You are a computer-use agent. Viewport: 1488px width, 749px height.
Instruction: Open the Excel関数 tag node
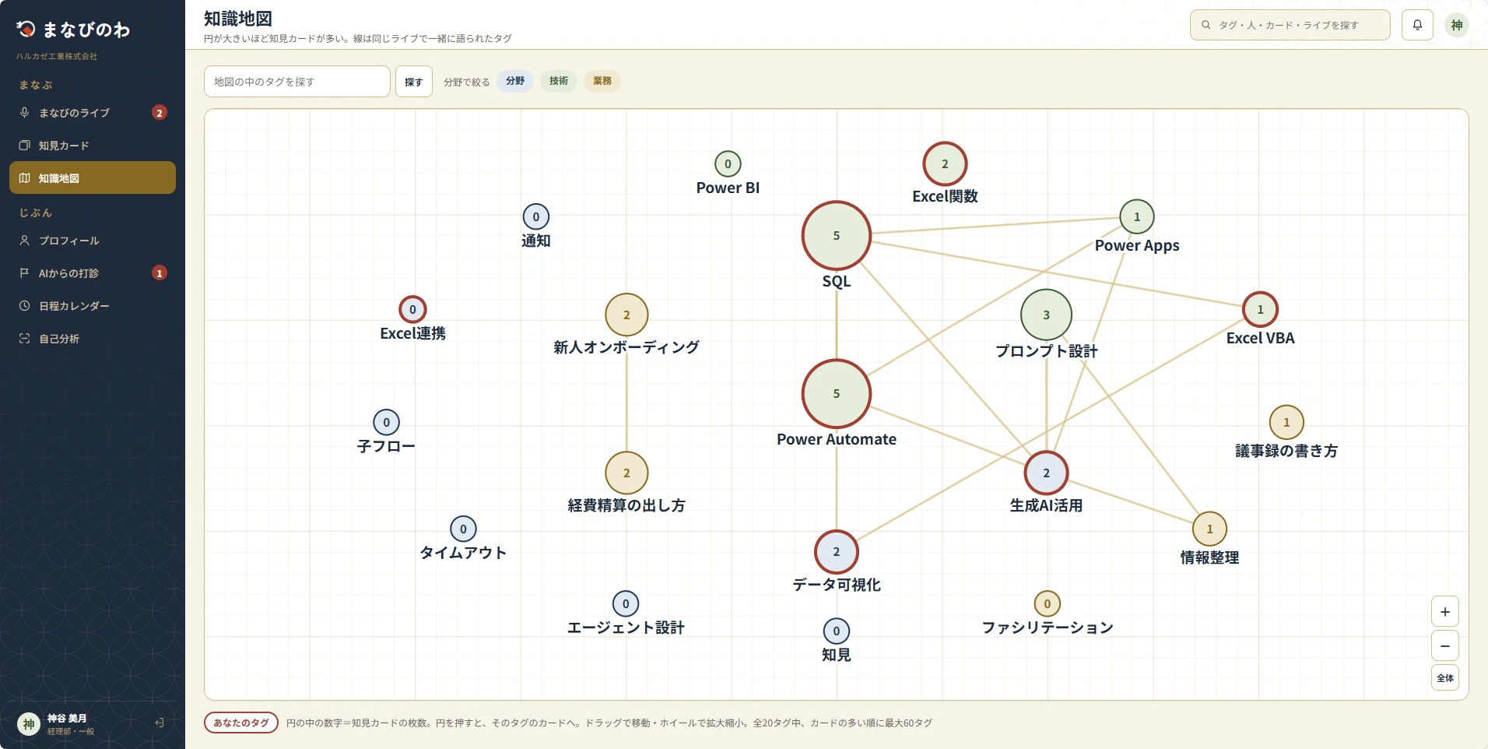click(945, 164)
